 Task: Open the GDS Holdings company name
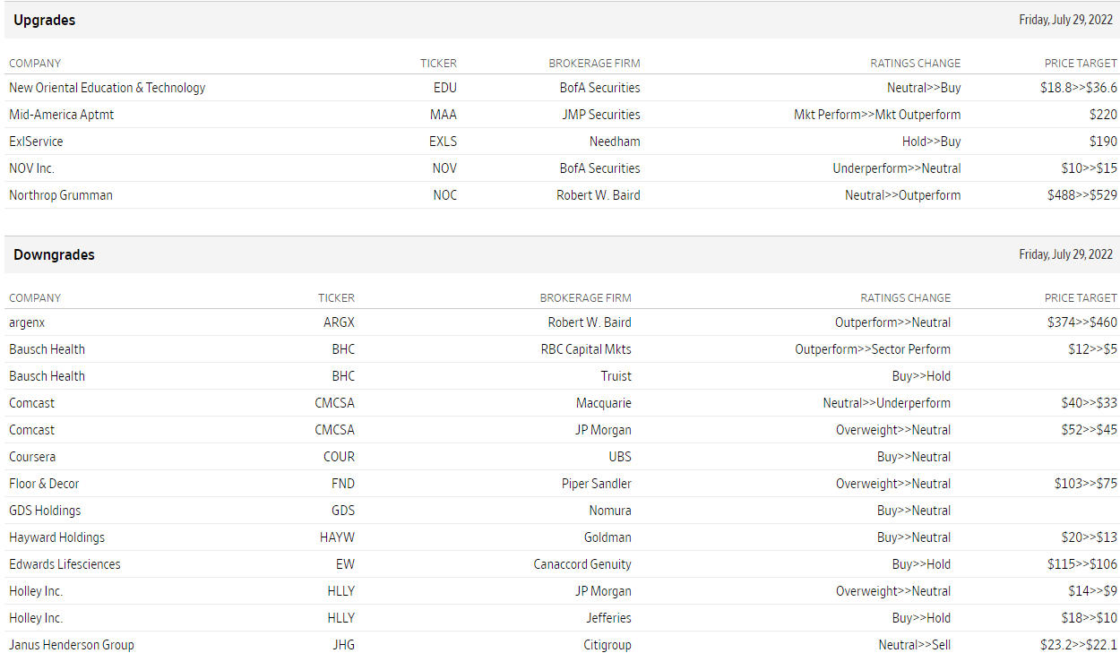[x=45, y=511]
